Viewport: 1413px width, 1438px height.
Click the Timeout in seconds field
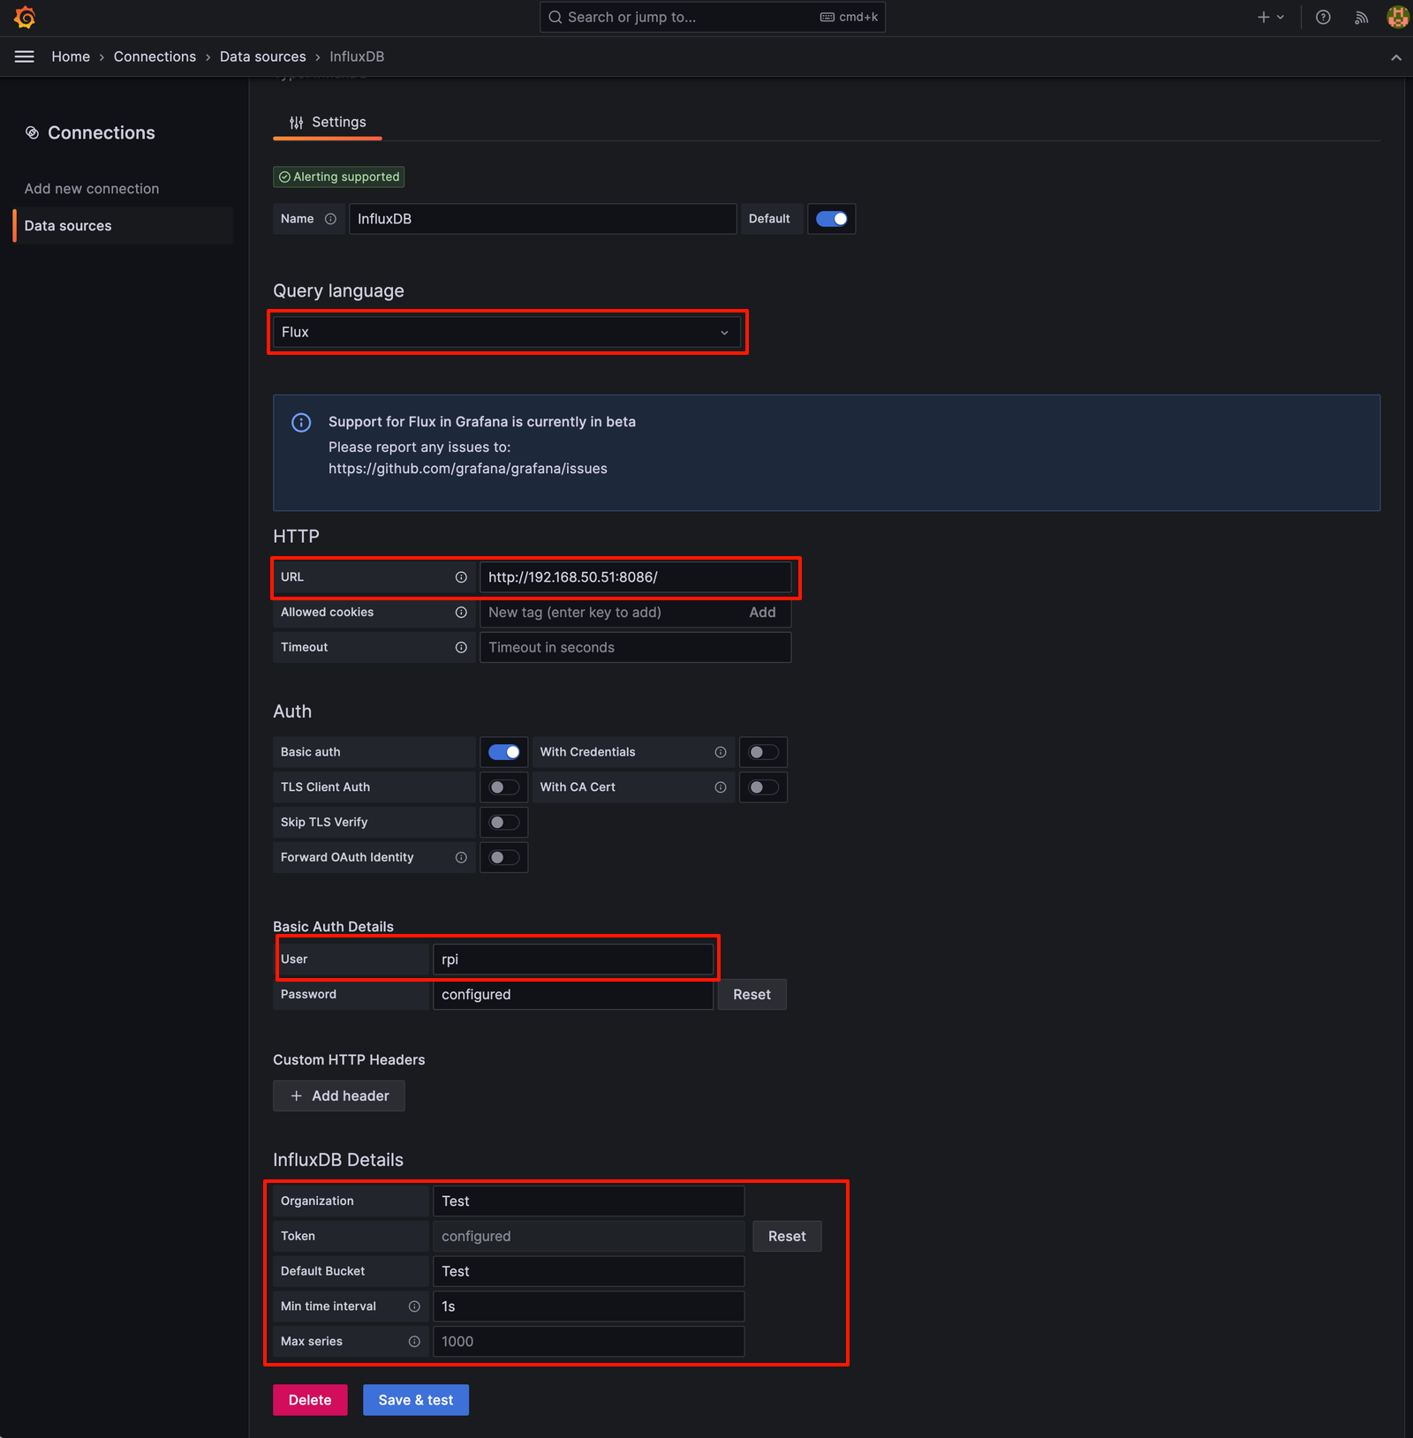coord(636,648)
